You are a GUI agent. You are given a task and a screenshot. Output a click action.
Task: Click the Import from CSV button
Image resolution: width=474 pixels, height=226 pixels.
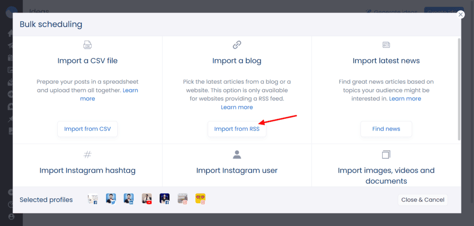(87, 129)
